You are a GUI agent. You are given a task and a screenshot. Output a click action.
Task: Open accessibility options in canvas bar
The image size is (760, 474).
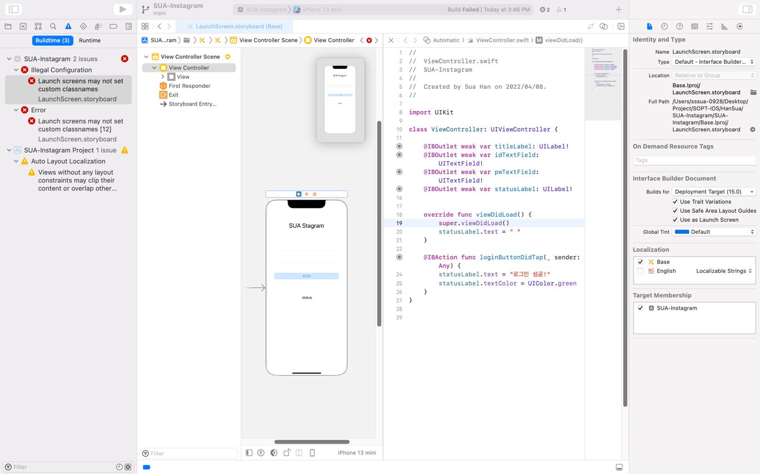(x=261, y=453)
